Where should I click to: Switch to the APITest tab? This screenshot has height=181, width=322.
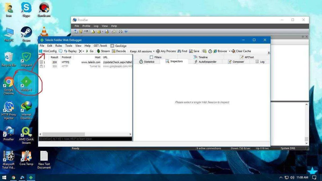tap(247, 57)
